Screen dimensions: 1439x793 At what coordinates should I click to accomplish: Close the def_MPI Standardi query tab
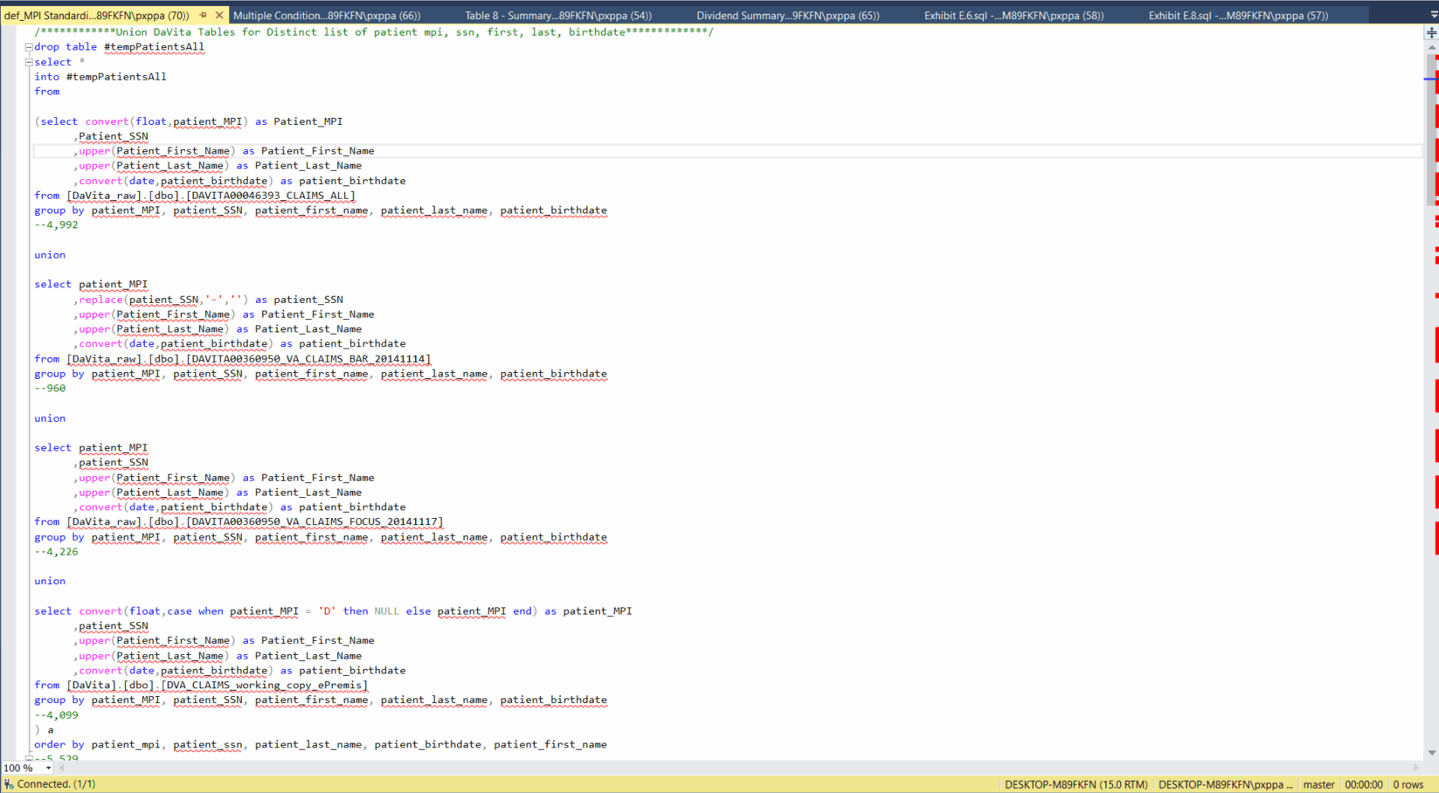click(x=219, y=15)
